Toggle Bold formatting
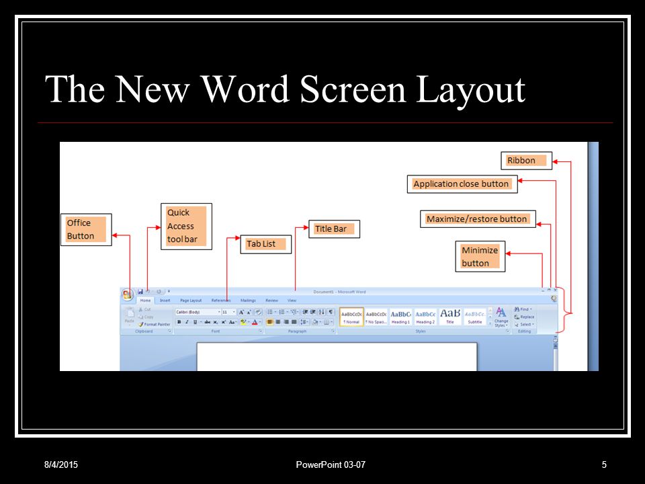The height and width of the screenshot is (484, 645). (179, 322)
